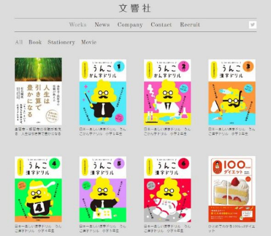Click the 小学5年生 drill title link
The width and height of the screenshot is (271, 236).
click(x=103, y=228)
